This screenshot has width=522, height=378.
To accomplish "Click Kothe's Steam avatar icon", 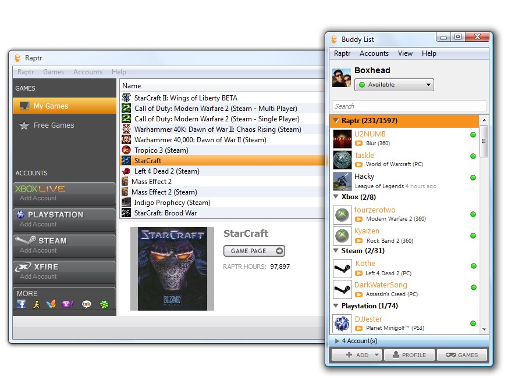I will (342, 268).
